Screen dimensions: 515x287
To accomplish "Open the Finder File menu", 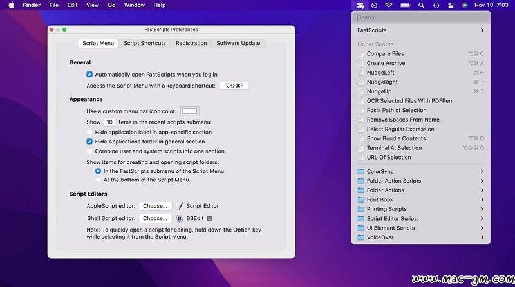I will coord(54,5).
